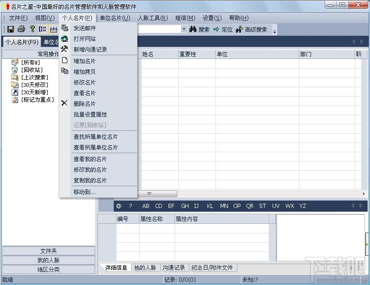The image size is (370, 285).
Task: Filter by ? symbol index
Action: coord(131,206)
